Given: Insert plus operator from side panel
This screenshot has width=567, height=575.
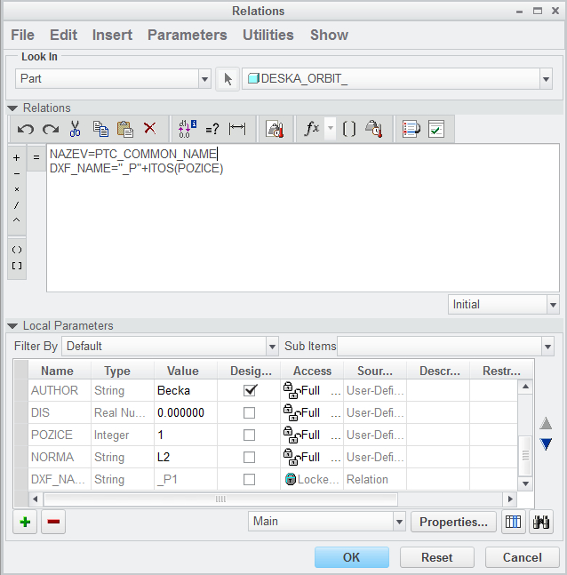Looking at the screenshot, I should pyautogui.click(x=17, y=157).
